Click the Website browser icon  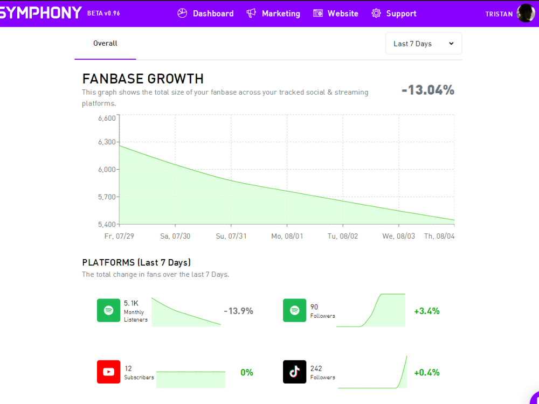click(318, 13)
